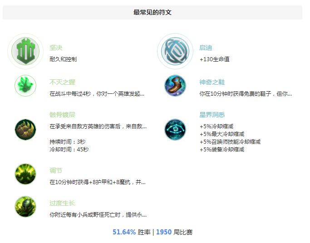Click the +130生命值 bonus text

coord(215,59)
